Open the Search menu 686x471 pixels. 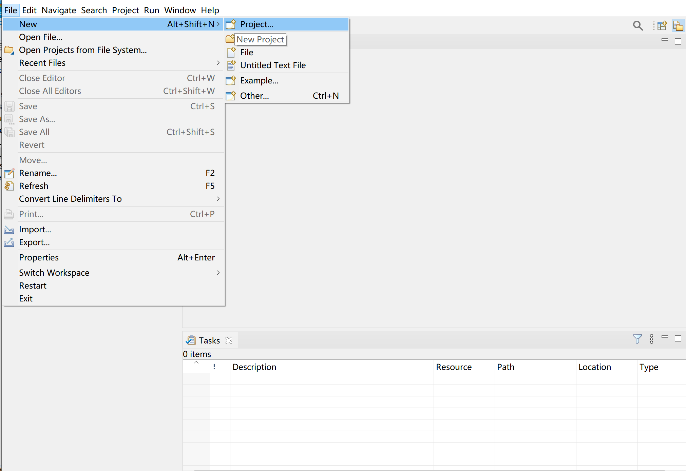94,10
